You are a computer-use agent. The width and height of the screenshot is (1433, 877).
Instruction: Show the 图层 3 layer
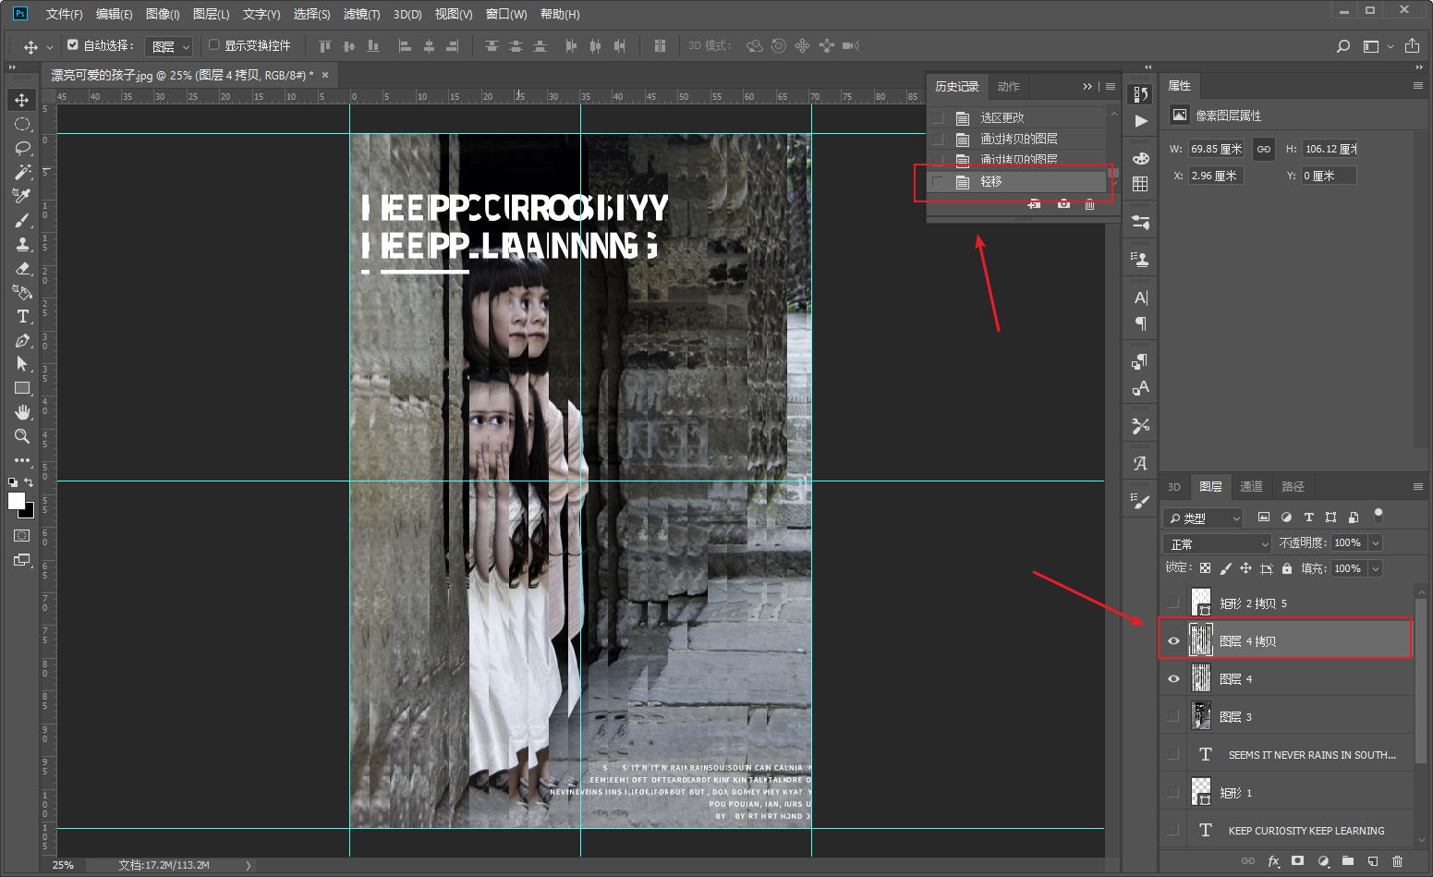coord(1173,717)
